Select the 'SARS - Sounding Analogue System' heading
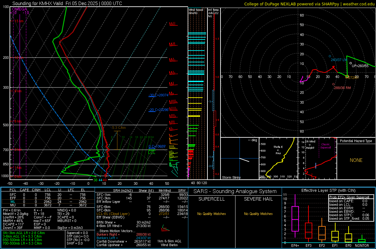Screen dimensions: 376x249 coord(235,191)
